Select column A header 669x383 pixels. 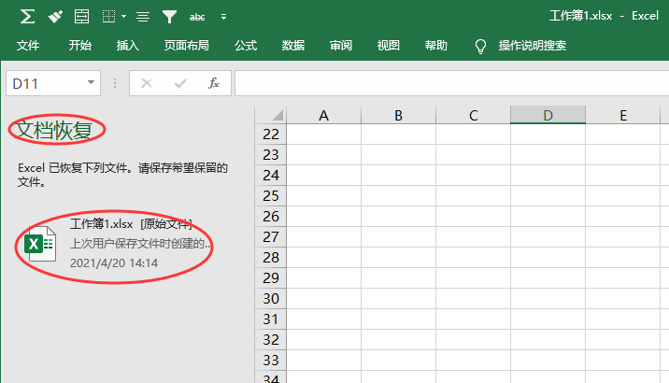tap(324, 115)
